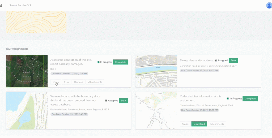Click the Assigned status dot for Esplanade Road
Screen dimensions: 272x138
106,101
